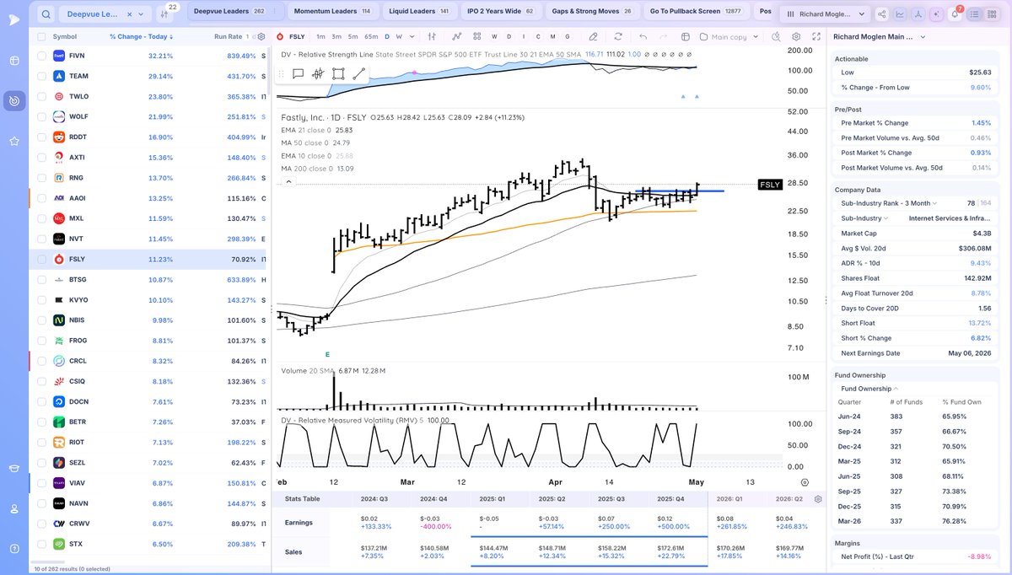This screenshot has width=1012, height=575.
Task: Switch to the Liquid Leaders tab
Action: [420, 12]
